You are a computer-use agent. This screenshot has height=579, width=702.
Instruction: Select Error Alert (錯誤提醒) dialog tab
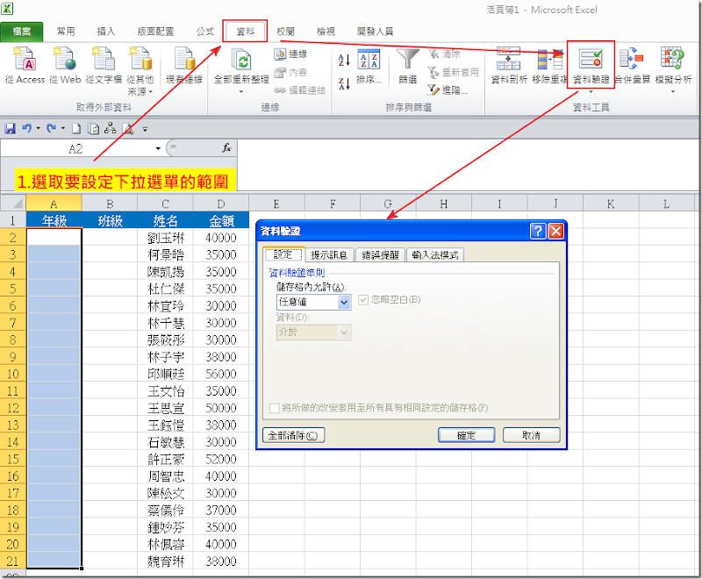pyautogui.click(x=380, y=255)
